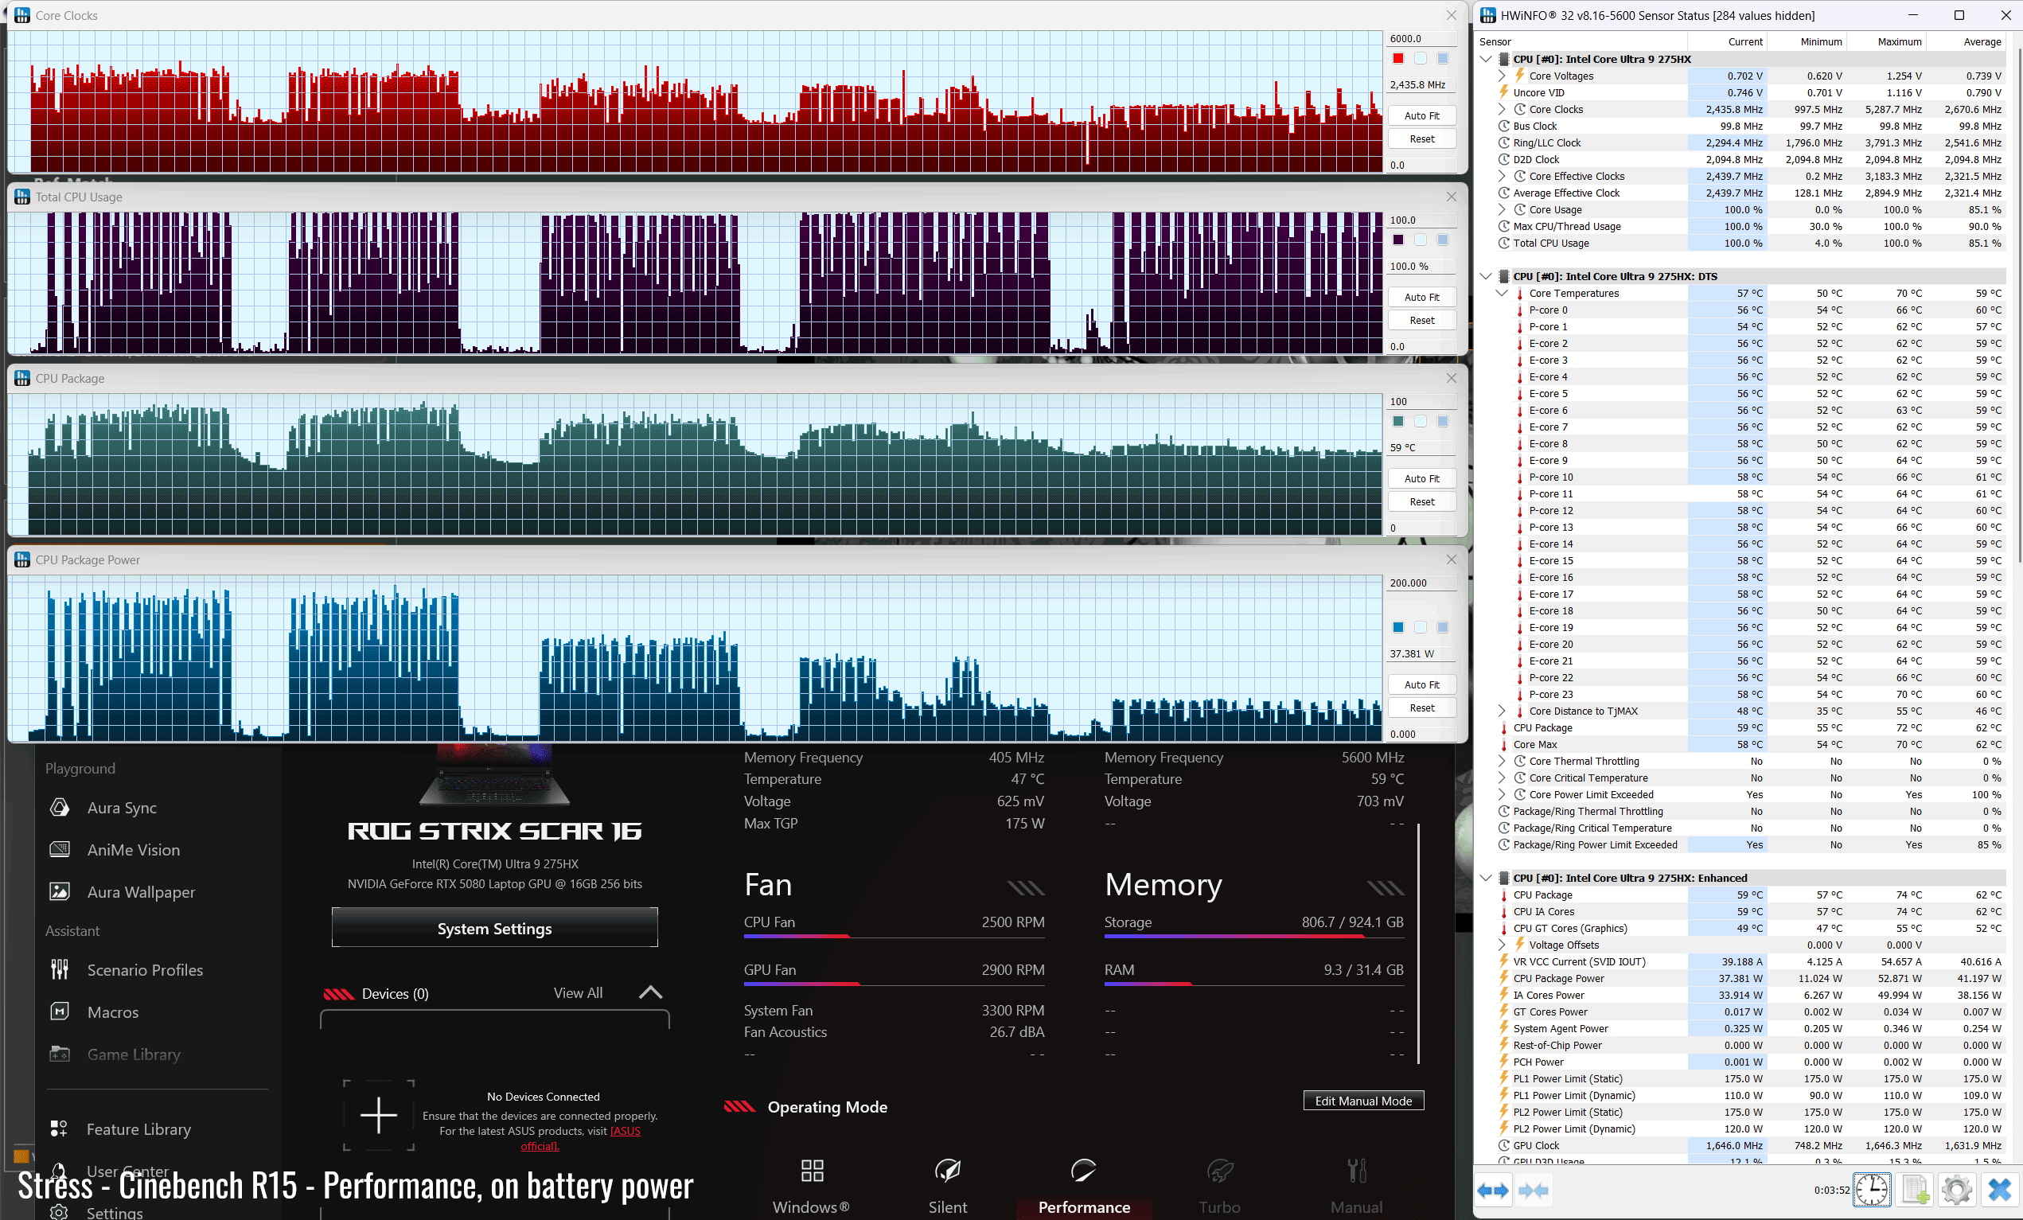Image resolution: width=2023 pixels, height=1220 pixels.
Task: Expand Core Thermal Throttling row
Action: [x=1502, y=761]
